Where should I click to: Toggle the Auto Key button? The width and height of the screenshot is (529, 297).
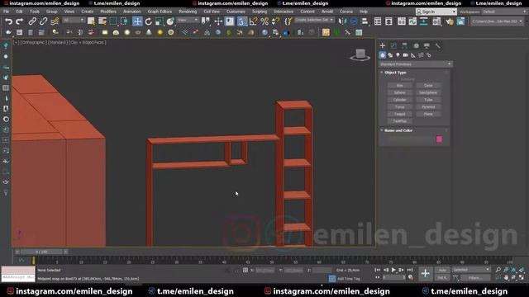click(x=442, y=270)
